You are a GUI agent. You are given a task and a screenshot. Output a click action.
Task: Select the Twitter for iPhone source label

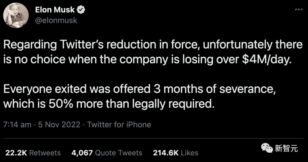(119, 124)
